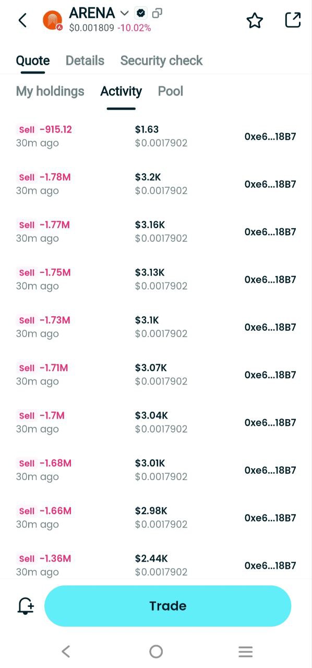This screenshot has width=312, height=668.
Task: Tap the Android back navigation button
Action: point(66,651)
